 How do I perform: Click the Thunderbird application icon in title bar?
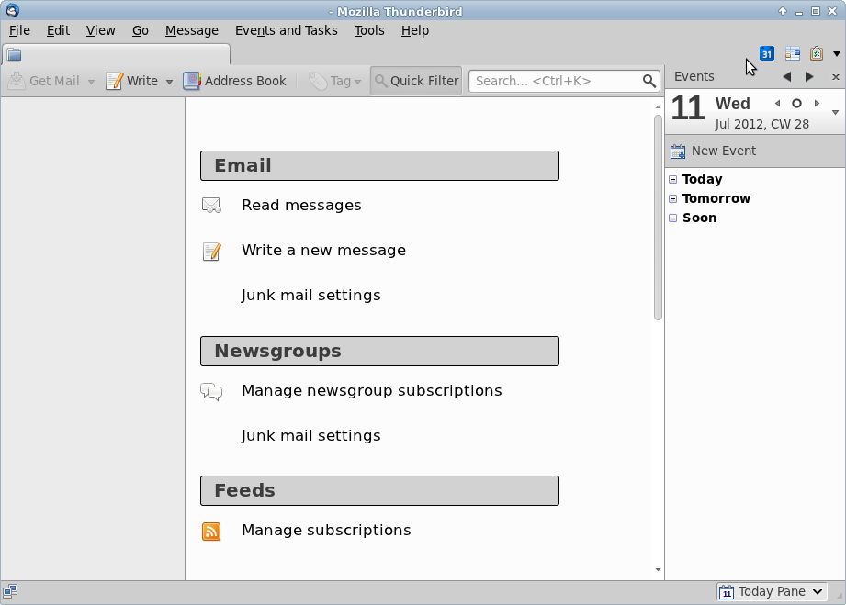pyautogui.click(x=12, y=10)
